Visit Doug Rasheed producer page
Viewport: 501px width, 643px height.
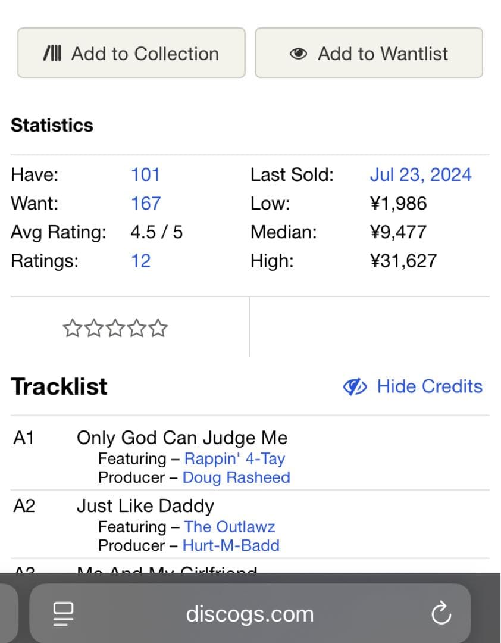[x=236, y=477]
